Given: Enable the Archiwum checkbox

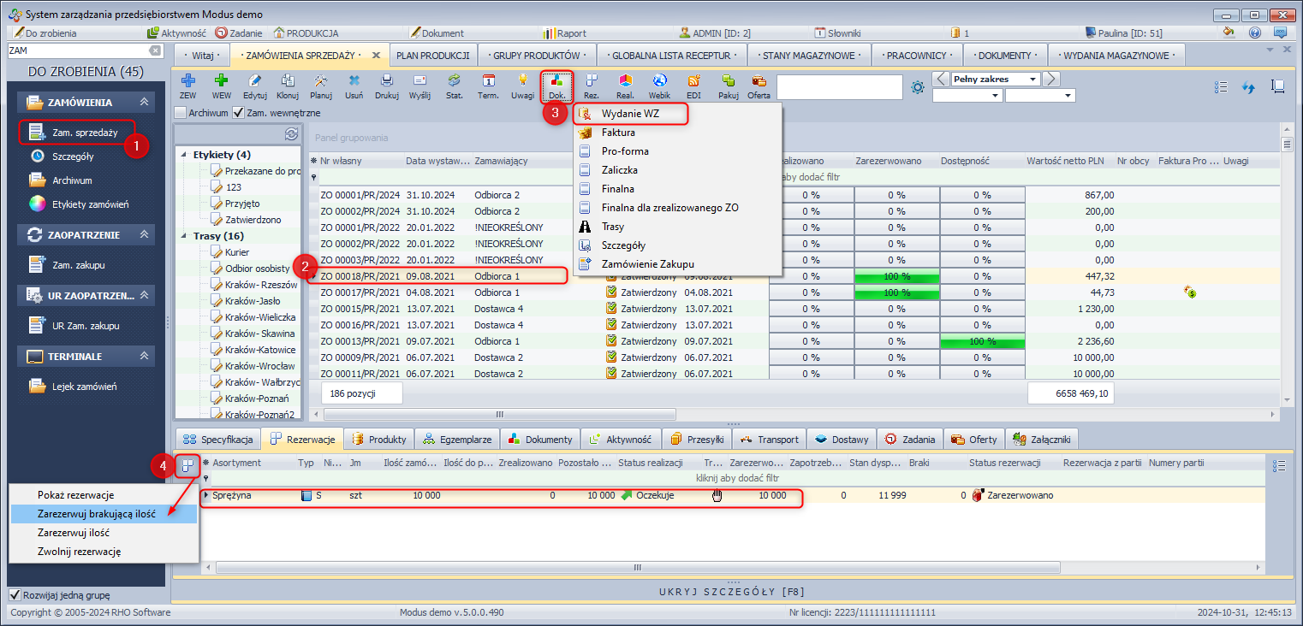Looking at the screenshot, I should (x=180, y=113).
